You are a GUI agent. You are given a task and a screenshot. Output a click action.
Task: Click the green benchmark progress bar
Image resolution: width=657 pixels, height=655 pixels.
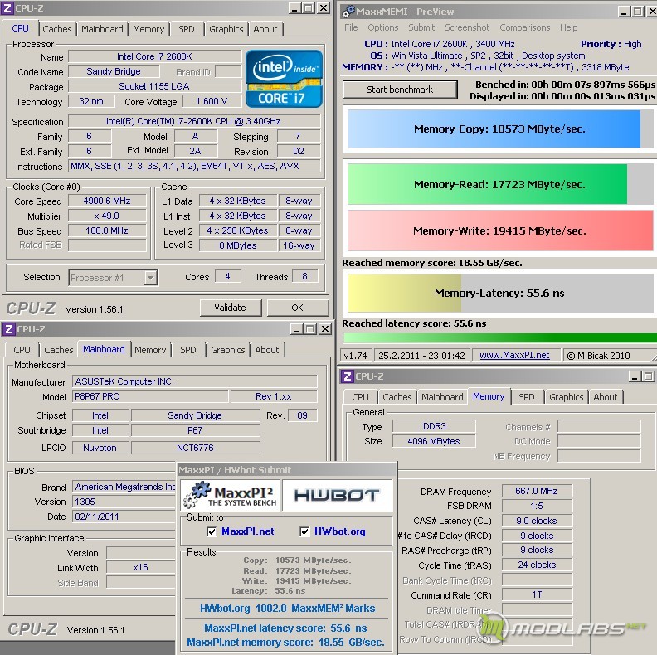click(x=499, y=337)
